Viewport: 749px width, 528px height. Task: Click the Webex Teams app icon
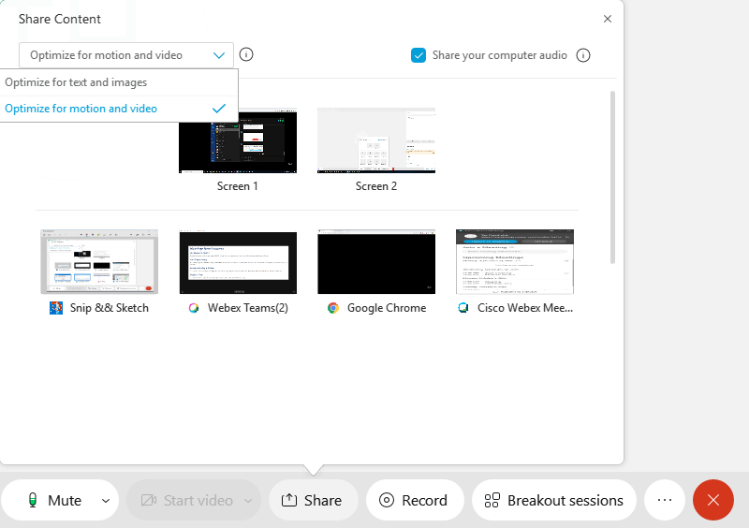point(194,308)
